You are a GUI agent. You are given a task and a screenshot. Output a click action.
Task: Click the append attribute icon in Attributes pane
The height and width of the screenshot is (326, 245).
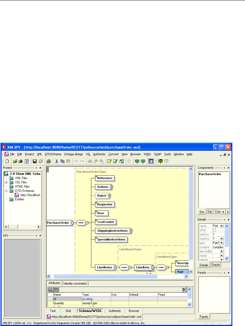click(50, 290)
